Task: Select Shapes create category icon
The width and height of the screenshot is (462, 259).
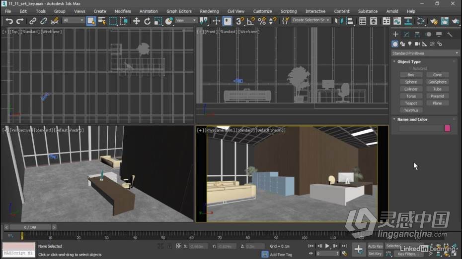Action: tap(402, 44)
